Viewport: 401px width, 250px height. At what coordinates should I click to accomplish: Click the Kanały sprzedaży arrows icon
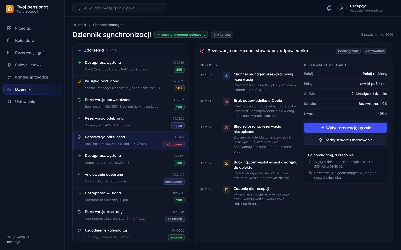click(x=9, y=77)
